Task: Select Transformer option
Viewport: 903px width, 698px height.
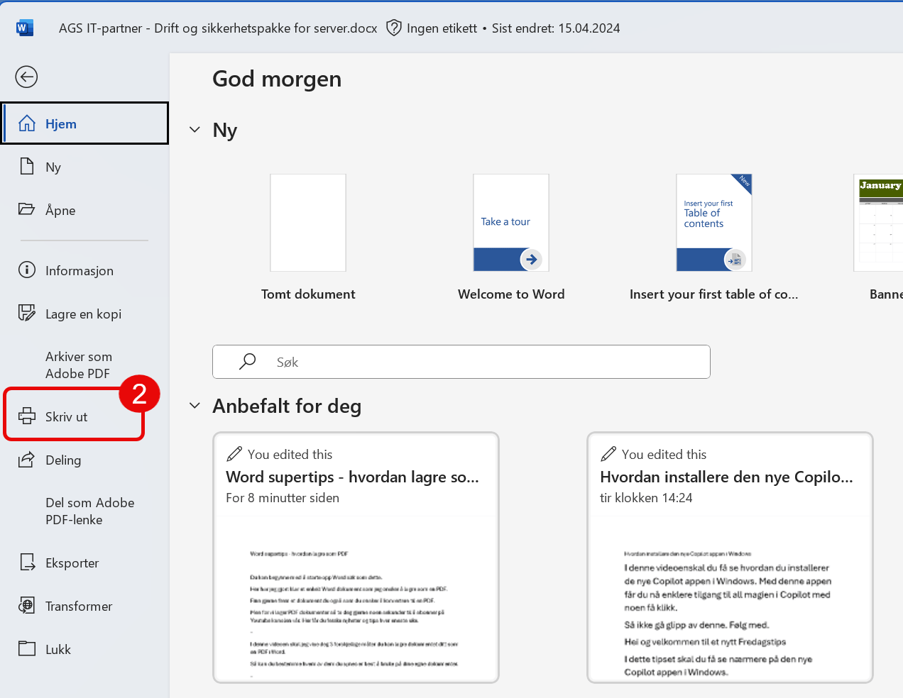Action: [85, 606]
